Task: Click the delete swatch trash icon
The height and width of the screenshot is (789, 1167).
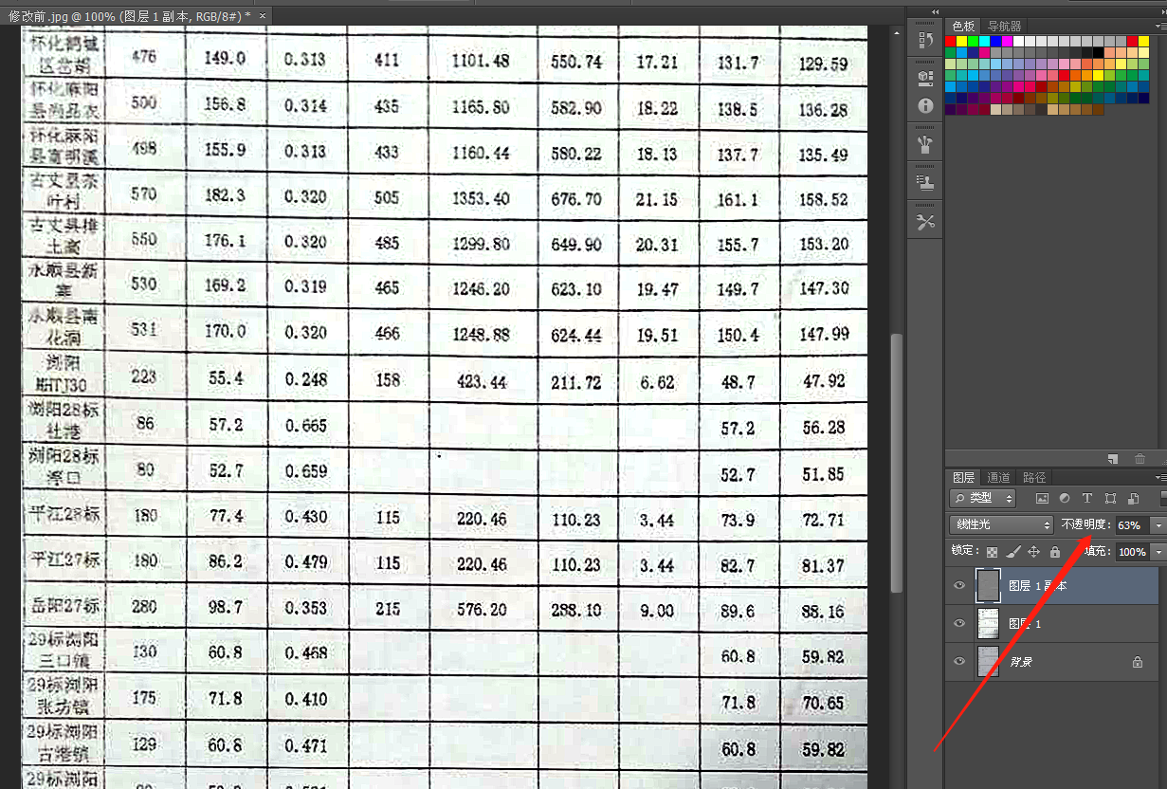Action: pyautogui.click(x=1140, y=459)
